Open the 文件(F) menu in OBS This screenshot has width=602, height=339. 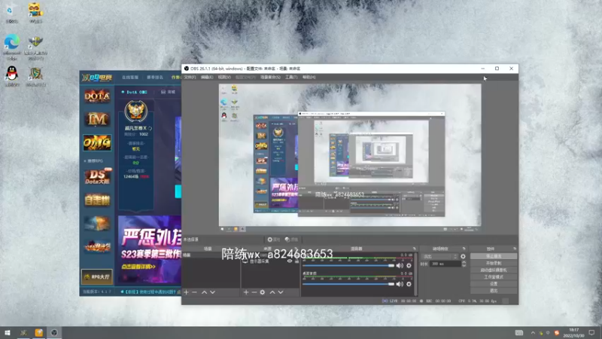[190, 78]
